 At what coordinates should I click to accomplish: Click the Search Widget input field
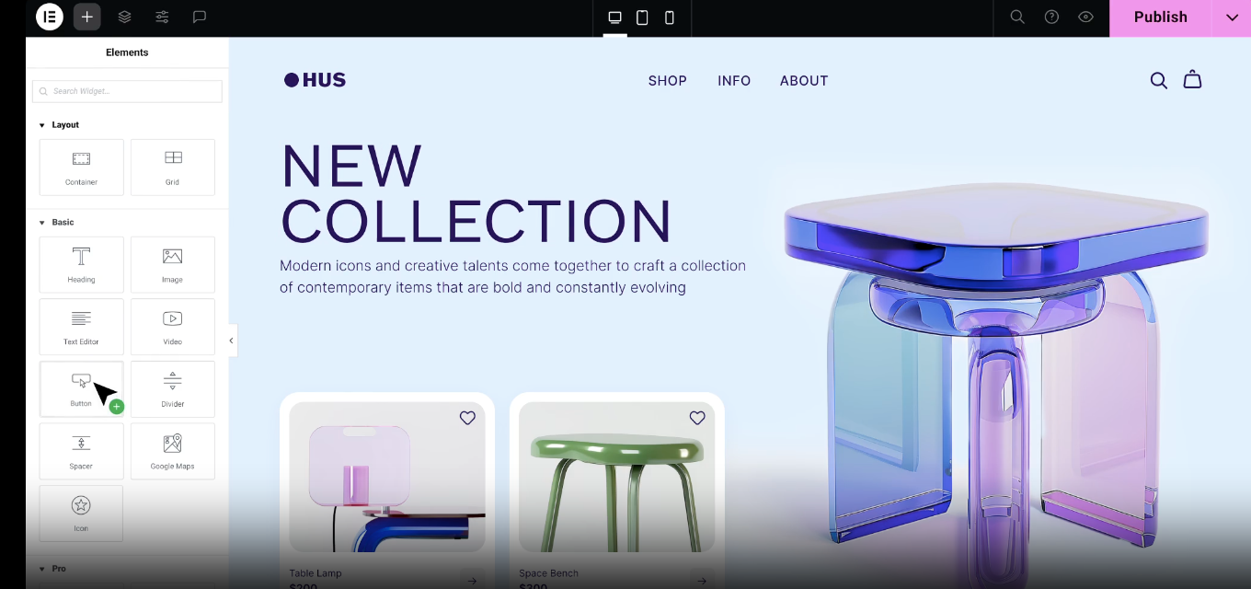click(x=127, y=91)
